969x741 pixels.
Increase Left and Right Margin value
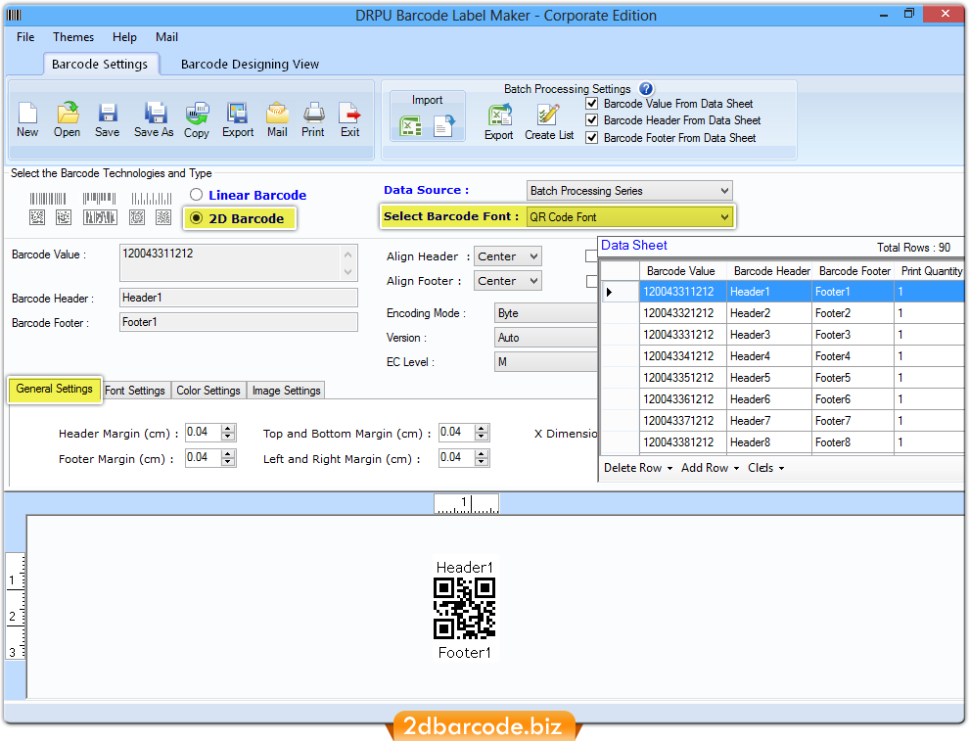[x=482, y=453]
